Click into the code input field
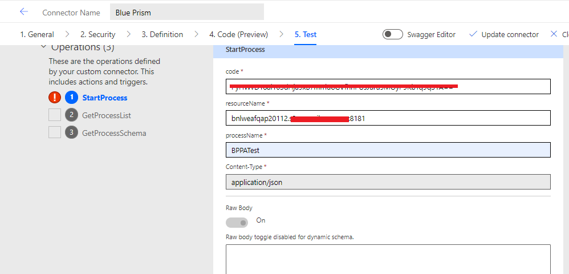The width and height of the screenshot is (569, 274). pyautogui.click(x=388, y=87)
